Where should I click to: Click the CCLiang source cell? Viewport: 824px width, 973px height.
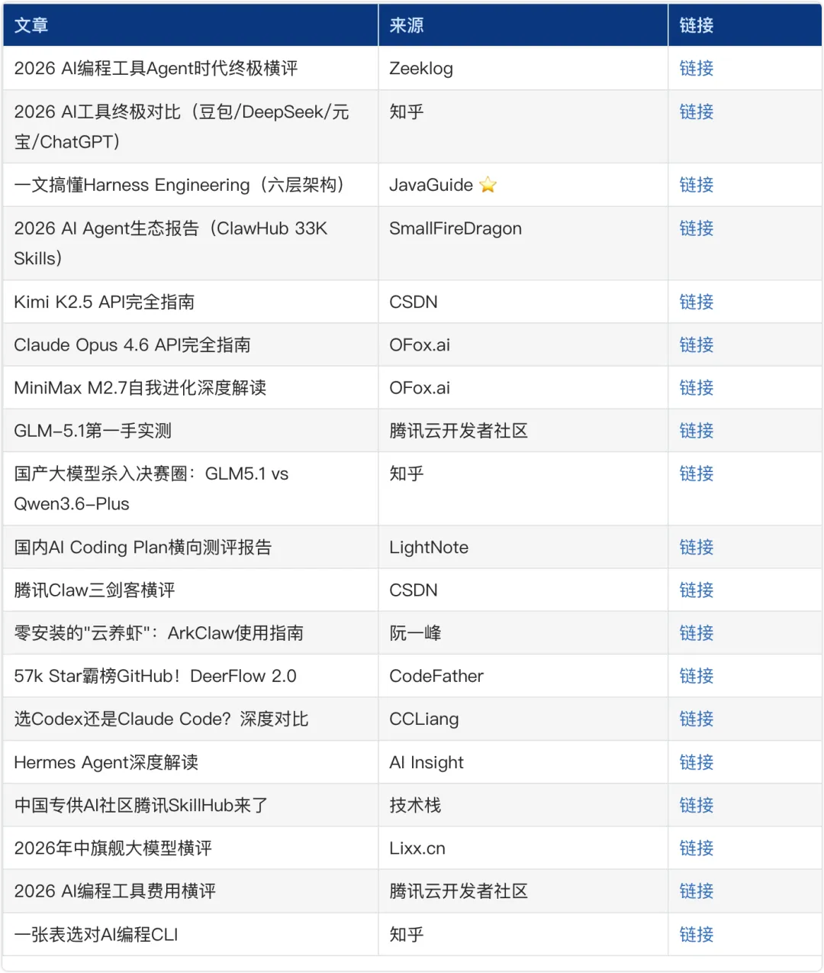[523, 719]
